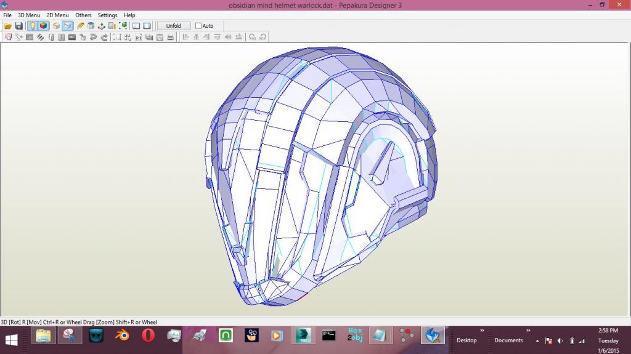Open the Settings menu
Image resolution: width=631 pixels, height=354 pixels.
click(107, 15)
